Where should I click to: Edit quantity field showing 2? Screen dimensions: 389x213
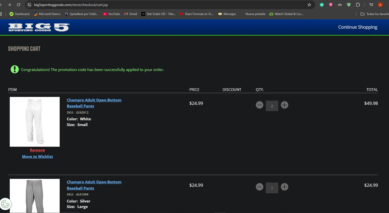272,106
